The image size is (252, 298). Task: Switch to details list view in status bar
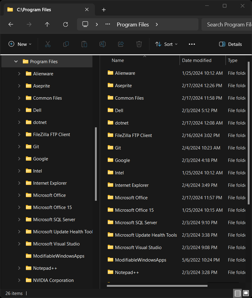237,293
